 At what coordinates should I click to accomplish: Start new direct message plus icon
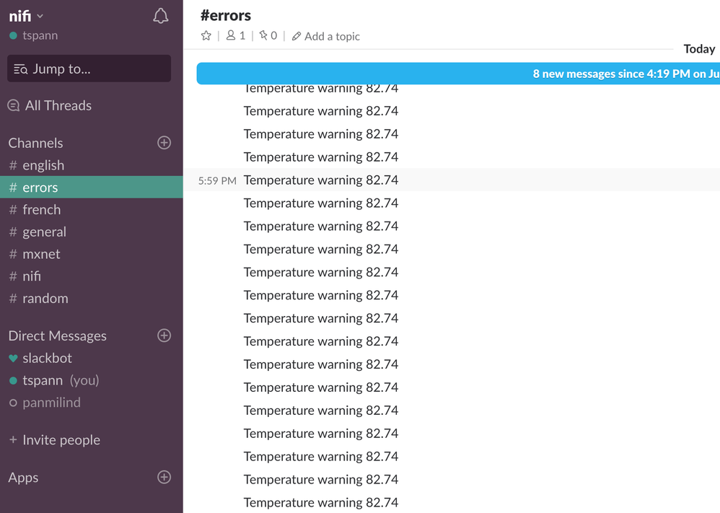(164, 336)
